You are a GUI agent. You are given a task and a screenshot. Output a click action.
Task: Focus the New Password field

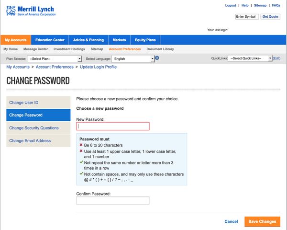pos(113,126)
